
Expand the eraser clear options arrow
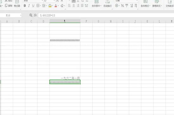pos(65,6)
